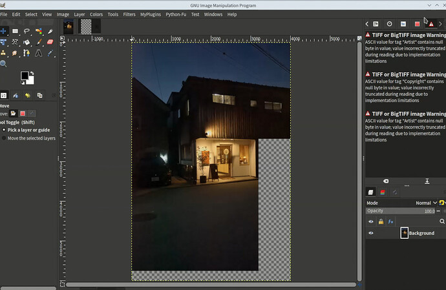The height and width of the screenshot is (290, 446).
Task: Clear errors in the error console
Action: (x=386, y=181)
